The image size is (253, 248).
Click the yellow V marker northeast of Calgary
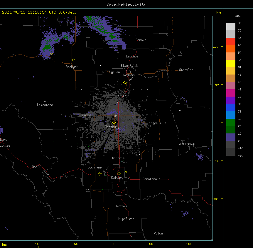click(126, 172)
